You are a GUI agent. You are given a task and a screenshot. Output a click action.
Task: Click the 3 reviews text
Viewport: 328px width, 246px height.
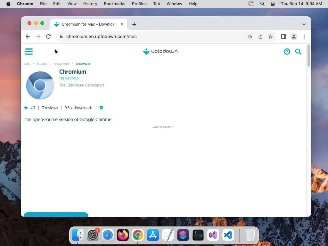click(x=50, y=108)
